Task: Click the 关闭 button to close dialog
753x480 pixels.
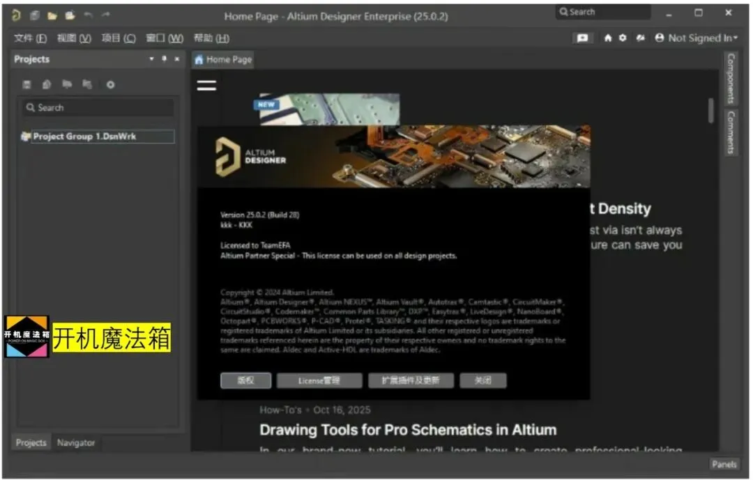Action: (483, 380)
